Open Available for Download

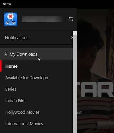[36, 78]
